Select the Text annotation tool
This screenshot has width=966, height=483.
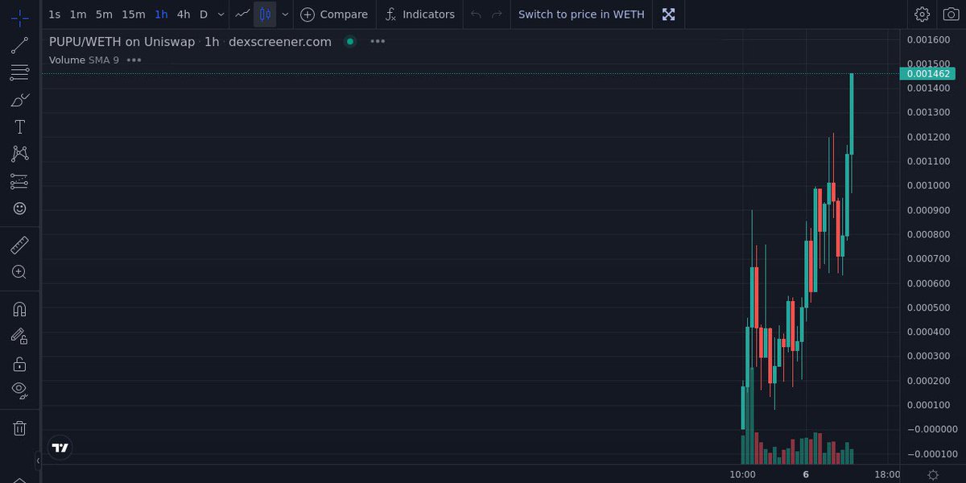[19, 127]
